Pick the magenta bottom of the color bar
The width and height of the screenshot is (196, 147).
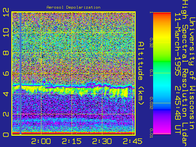point(162,131)
